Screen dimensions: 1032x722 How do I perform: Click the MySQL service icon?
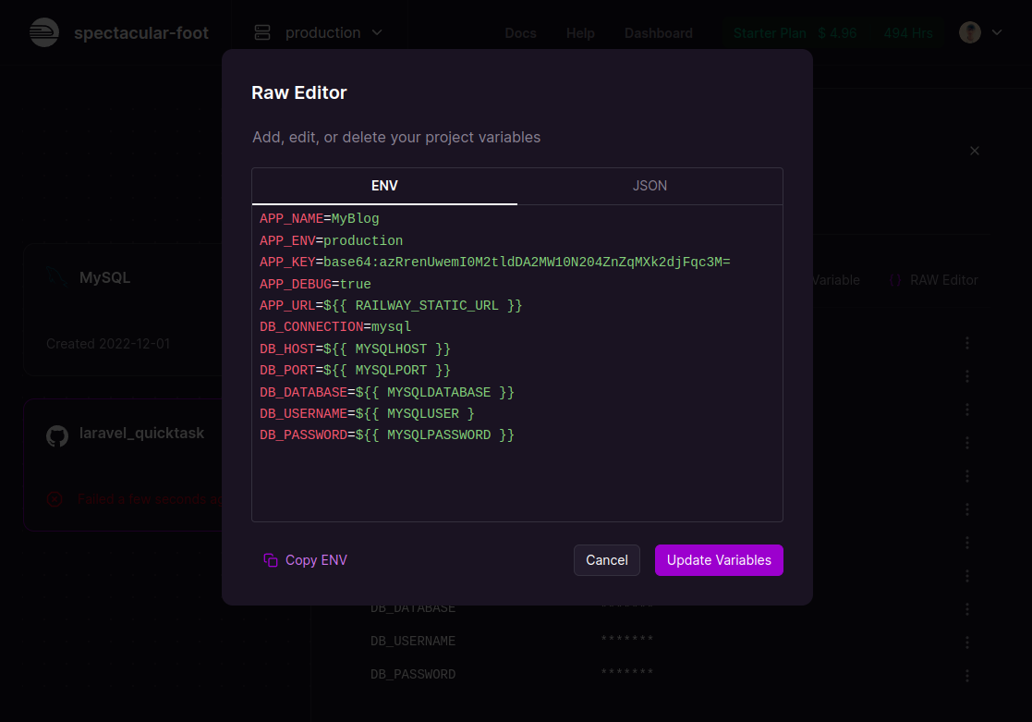tap(55, 277)
